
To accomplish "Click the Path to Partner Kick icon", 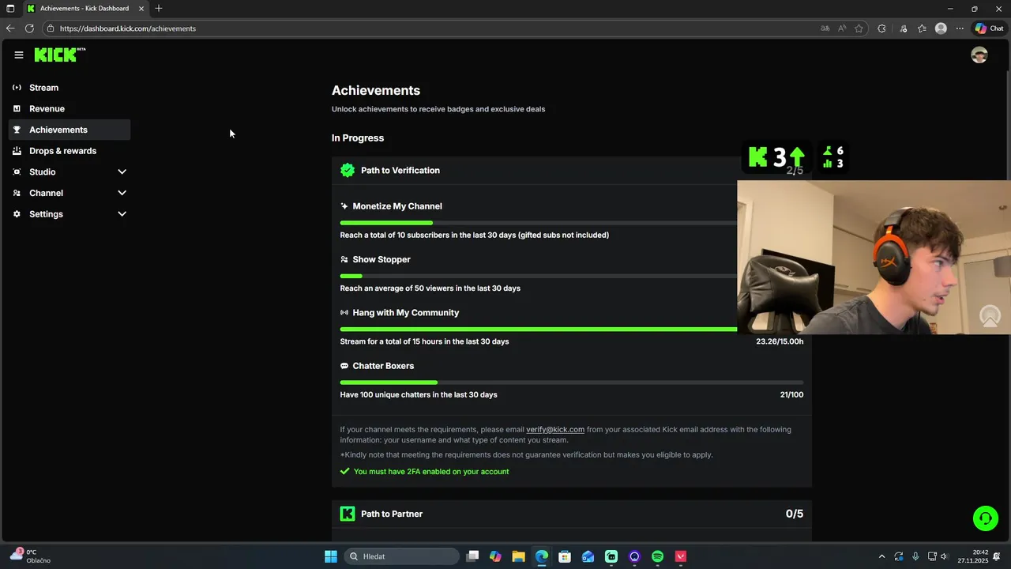I will point(348,514).
